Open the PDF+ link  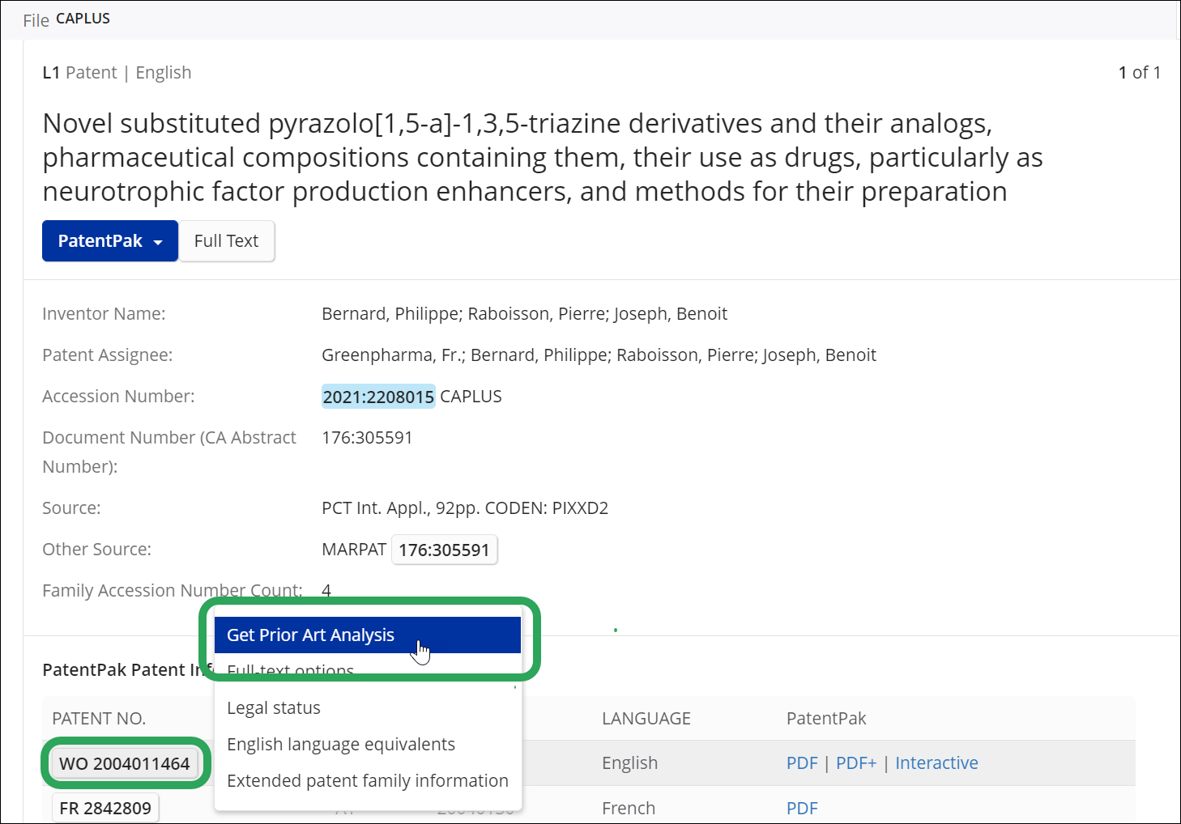(x=856, y=763)
